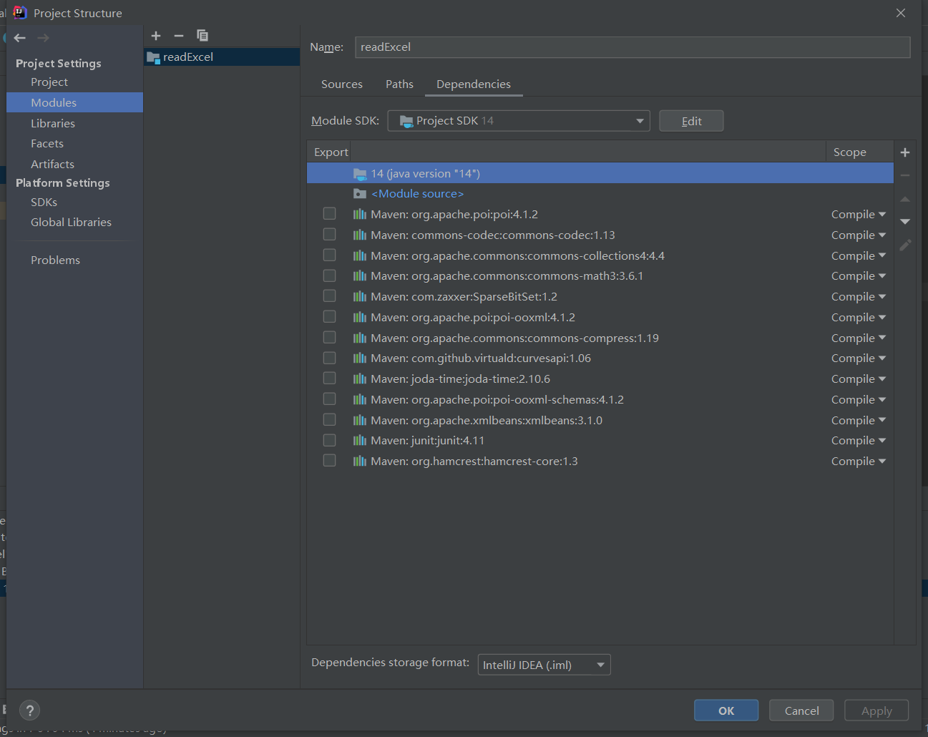Check export for commons-collections4:4.4
The height and width of the screenshot is (737, 928).
[329, 255]
